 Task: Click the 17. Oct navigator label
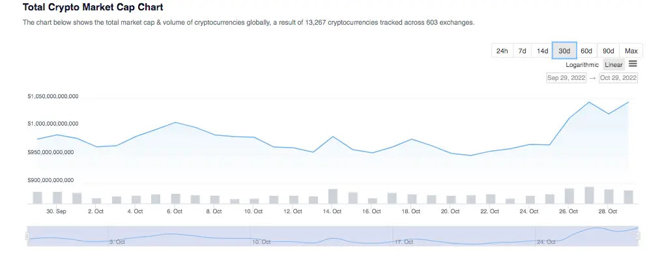tap(404, 243)
